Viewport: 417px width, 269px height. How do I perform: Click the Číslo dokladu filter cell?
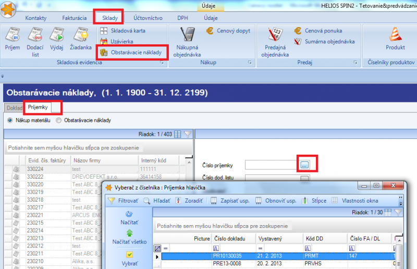click(234, 249)
